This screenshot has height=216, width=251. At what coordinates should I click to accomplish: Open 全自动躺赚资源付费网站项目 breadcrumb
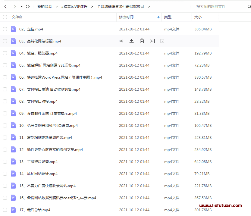click(x=121, y=7)
